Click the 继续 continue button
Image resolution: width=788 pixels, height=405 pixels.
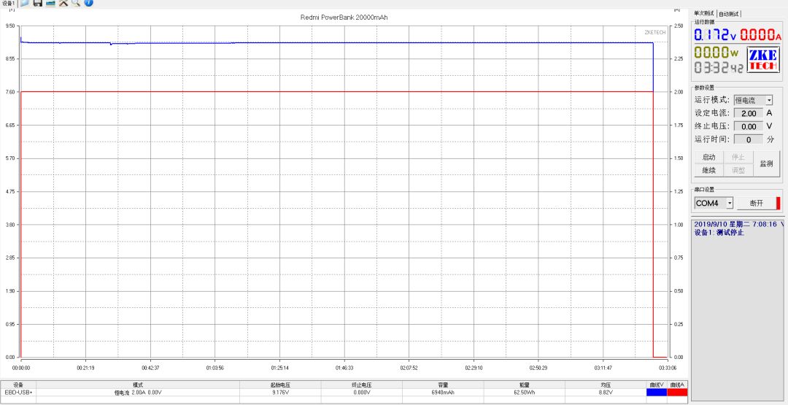coord(708,170)
